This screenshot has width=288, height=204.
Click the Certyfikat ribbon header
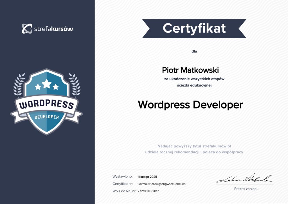tap(194, 28)
